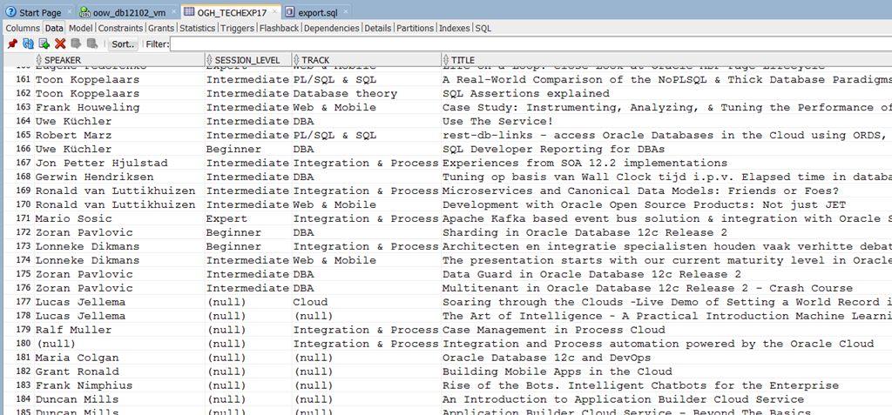Screen dimensions: 892x415
Task: Rollback changes icon in data toolbar
Action: pyautogui.click(x=91, y=44)
